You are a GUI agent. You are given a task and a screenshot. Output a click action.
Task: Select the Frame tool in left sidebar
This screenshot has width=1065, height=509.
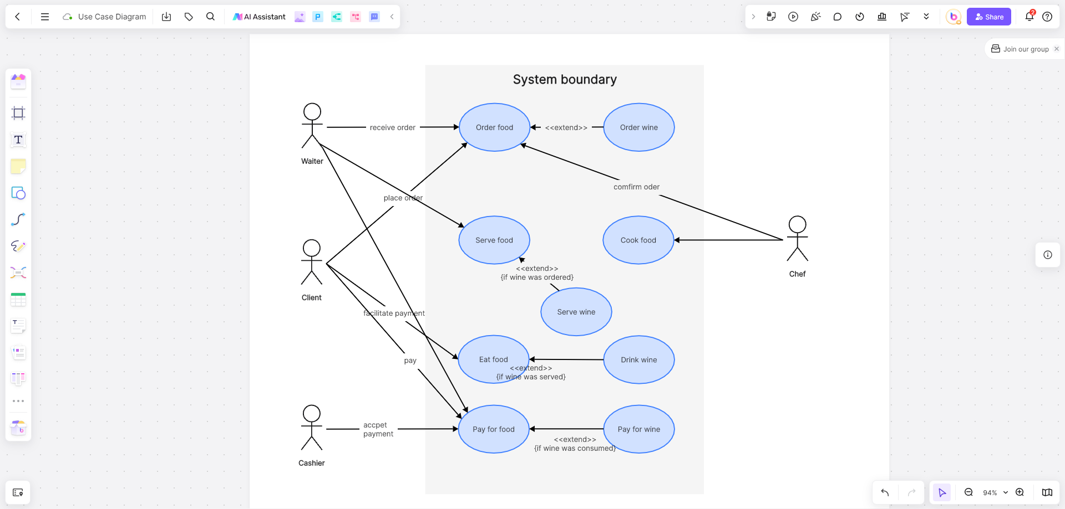(x=18, y=114)
